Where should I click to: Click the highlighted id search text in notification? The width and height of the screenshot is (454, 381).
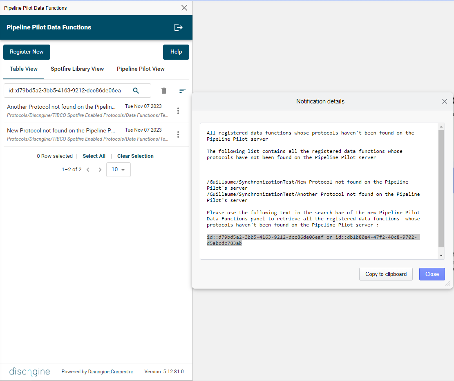coord(313,240)
